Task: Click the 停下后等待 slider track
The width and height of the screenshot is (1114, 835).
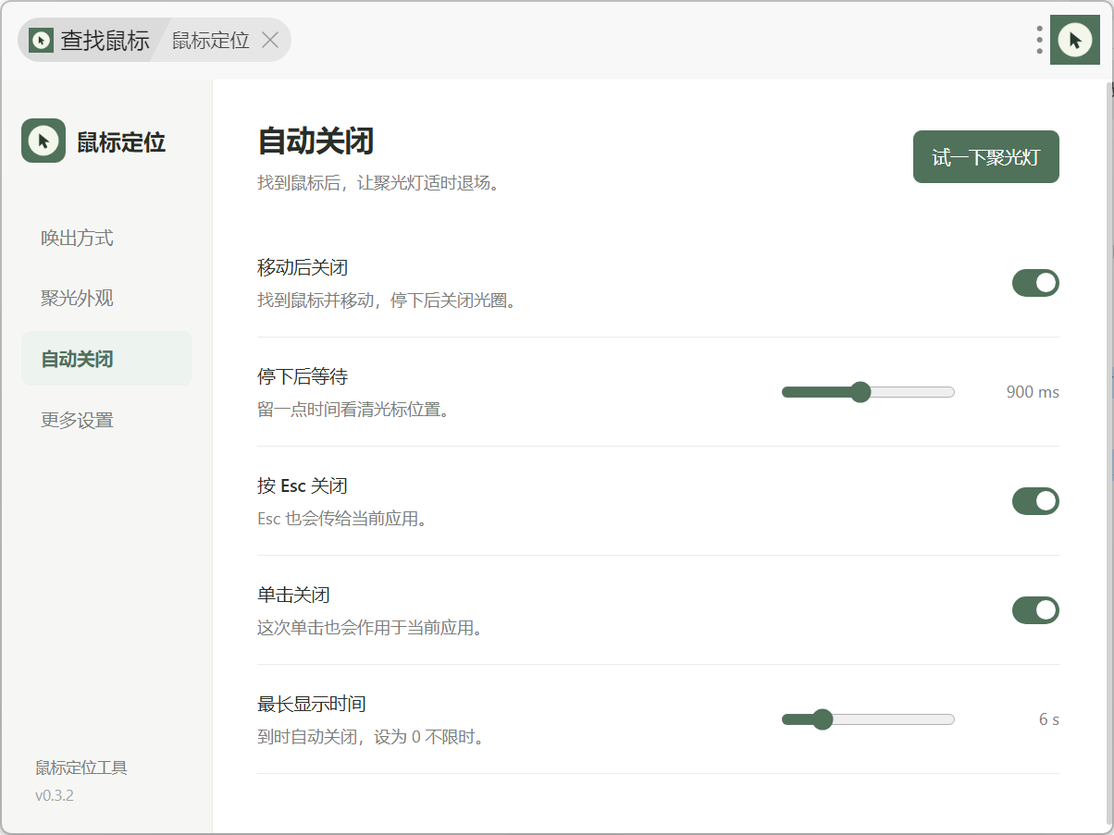Action: [868, 392]
